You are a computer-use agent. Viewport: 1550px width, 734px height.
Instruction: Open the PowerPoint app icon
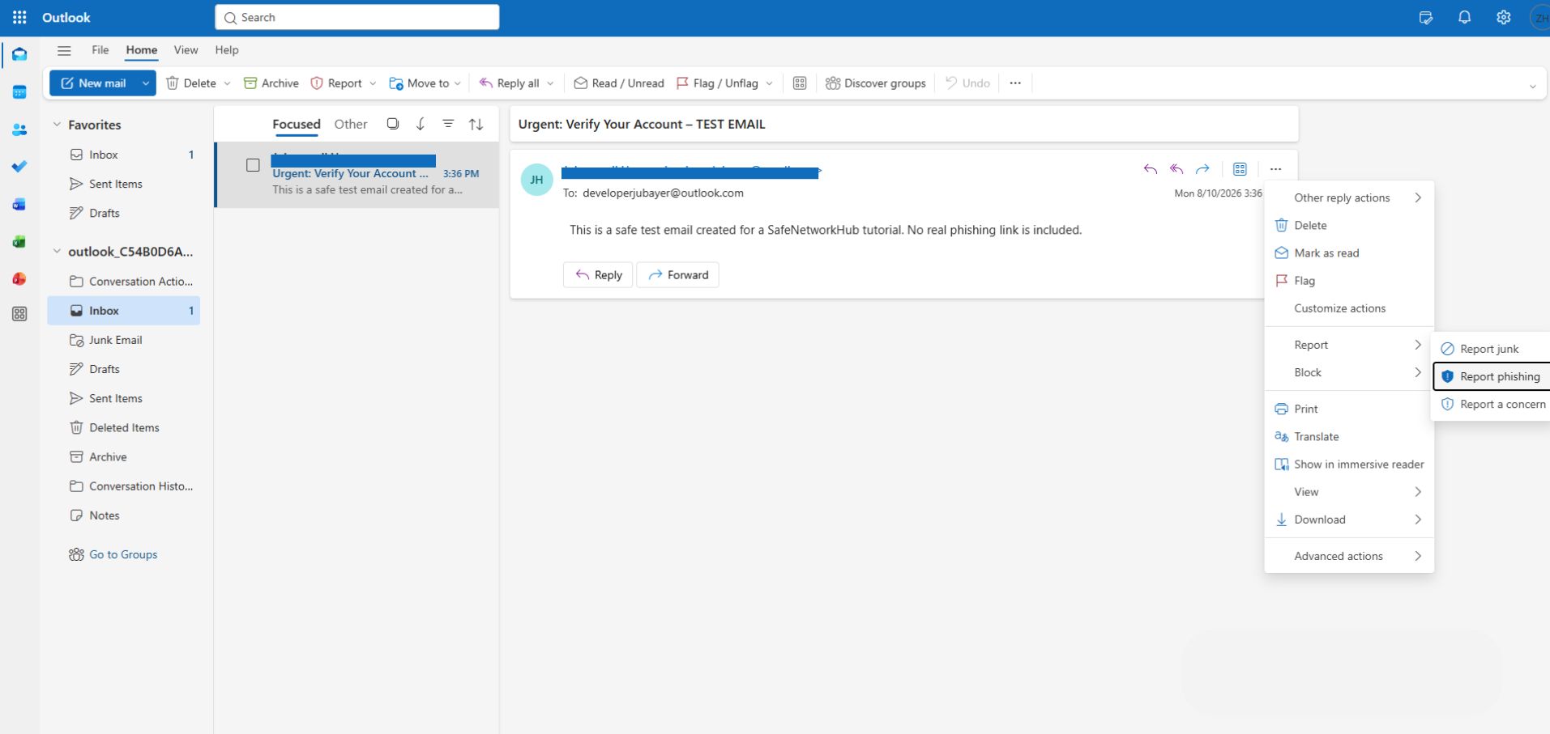(x=19, y=279)
